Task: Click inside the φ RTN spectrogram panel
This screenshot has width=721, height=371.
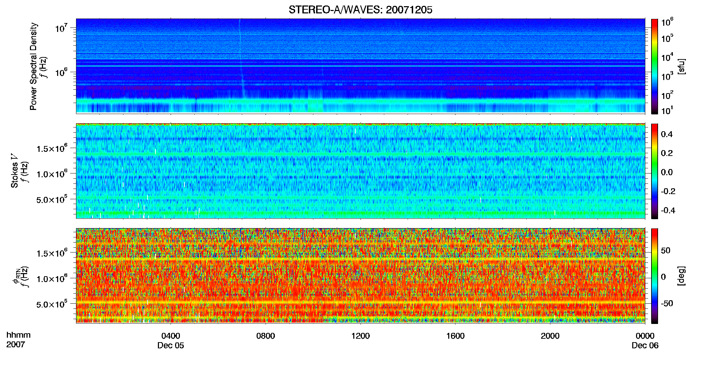Action: (360, 276)
